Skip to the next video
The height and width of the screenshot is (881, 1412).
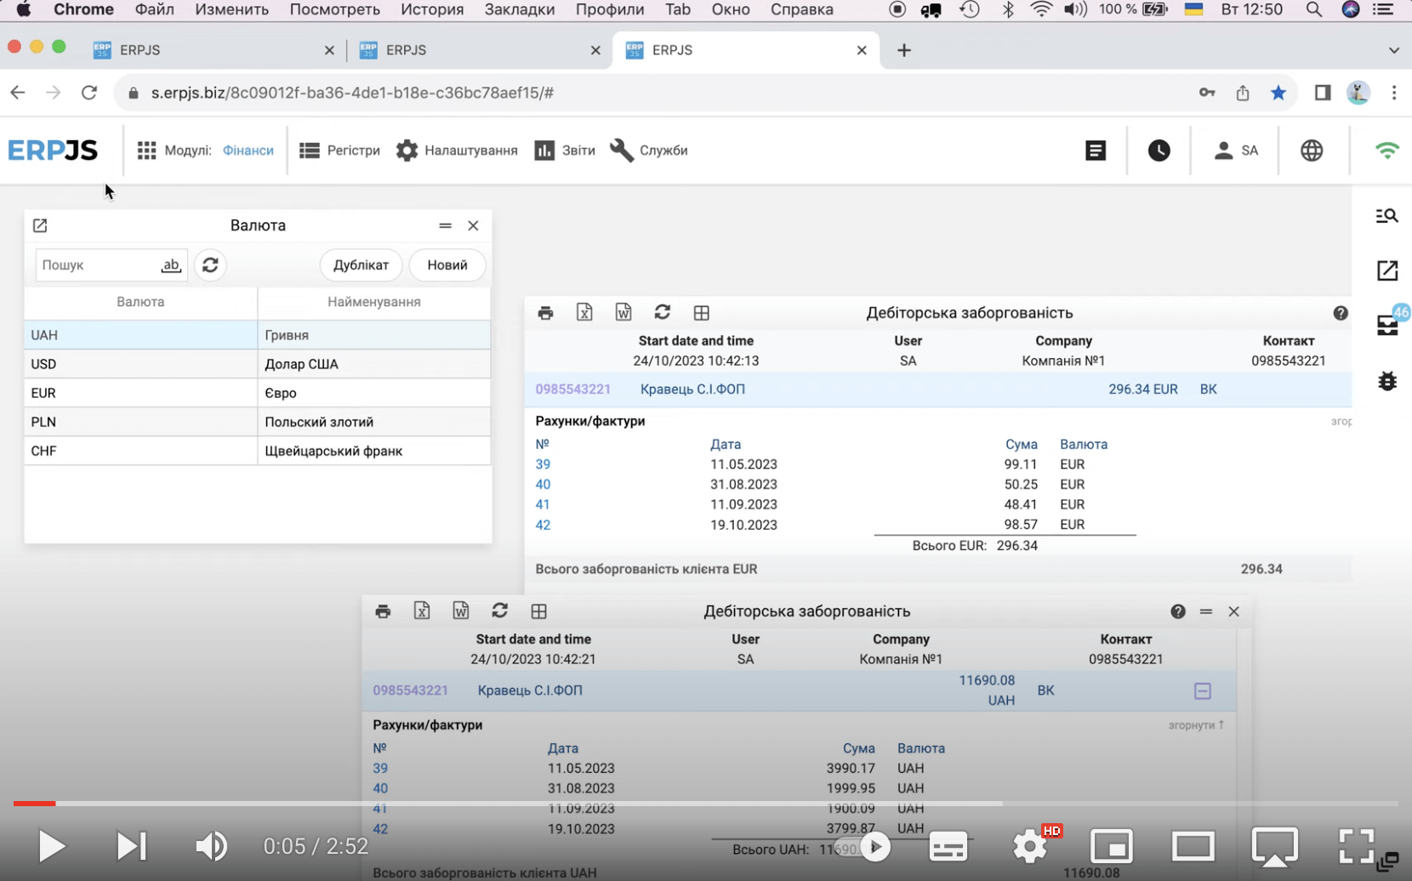(131, 846)
